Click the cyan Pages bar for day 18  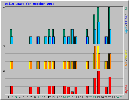73,37
